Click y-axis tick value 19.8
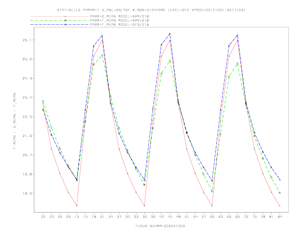Screen dimensions: 305x236 27,174
